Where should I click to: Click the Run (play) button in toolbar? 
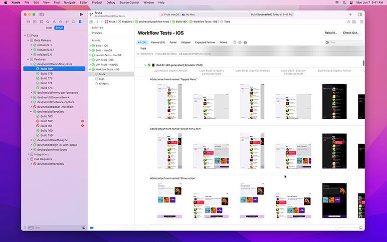(x=81, y=15)
